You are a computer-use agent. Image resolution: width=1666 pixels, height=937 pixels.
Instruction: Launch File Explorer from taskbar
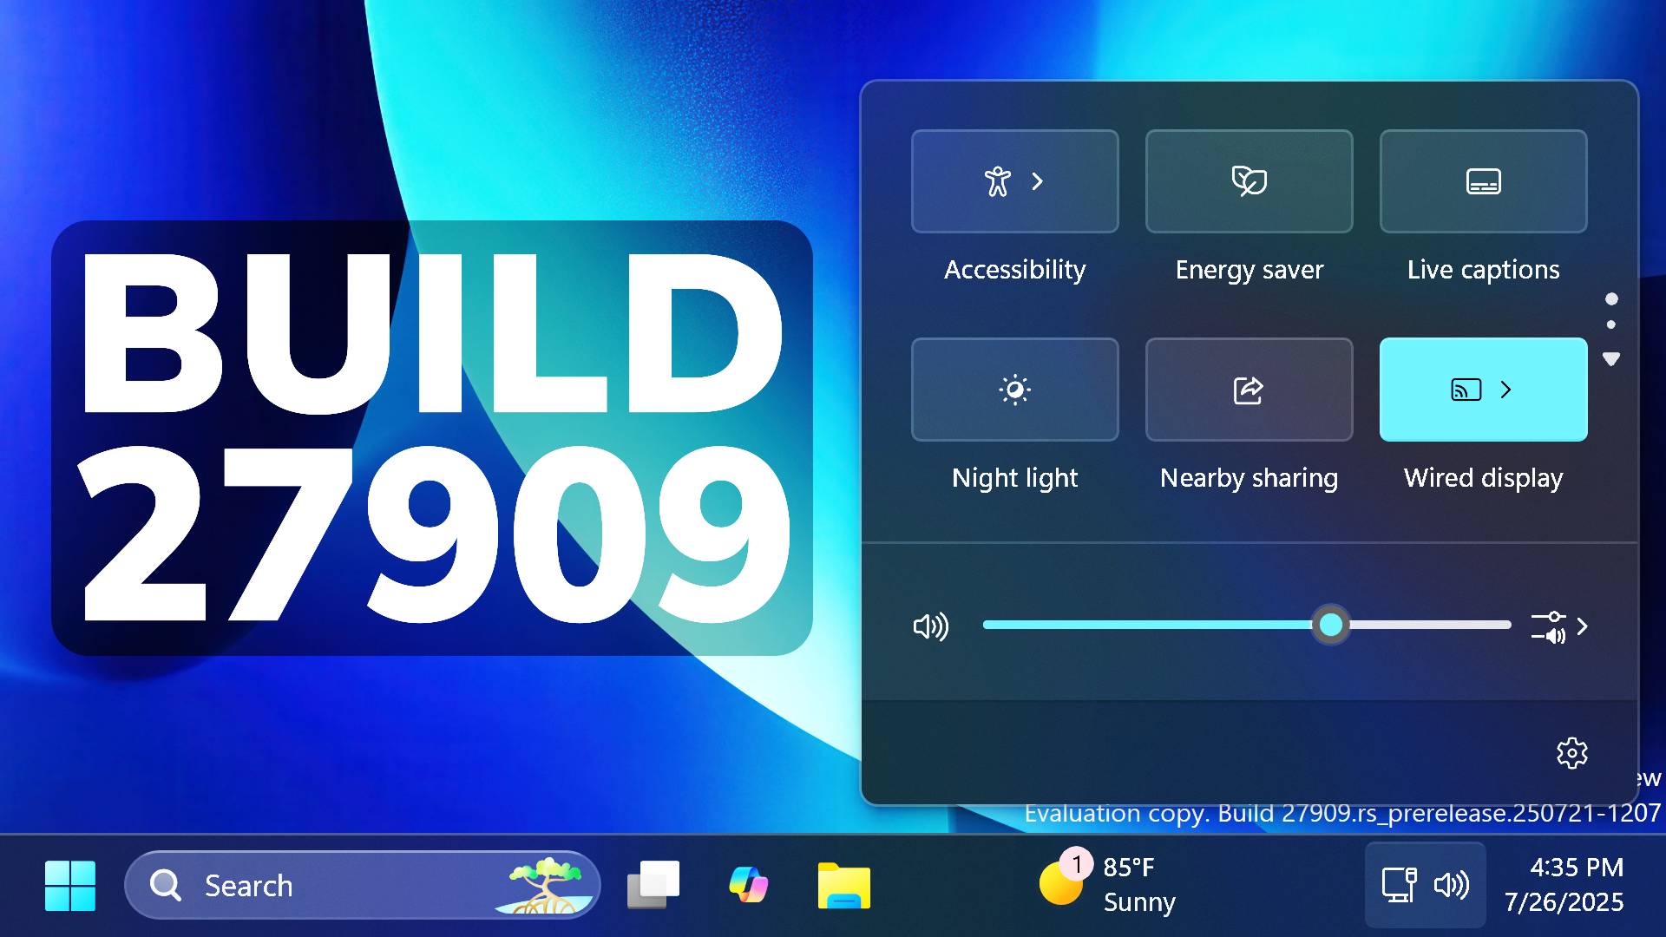point(843,884)
